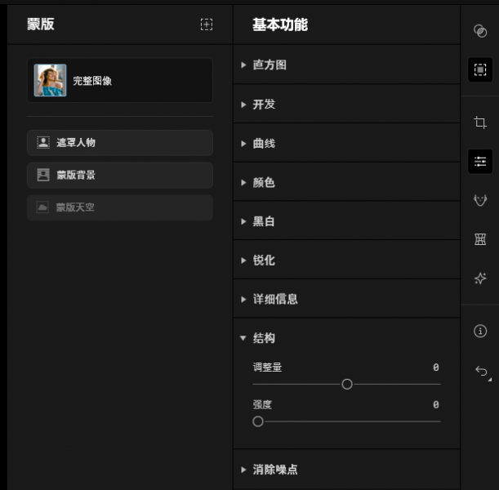499x490 pixels.
Task: Click the 调整量 label
Action: tap(267, 367)
